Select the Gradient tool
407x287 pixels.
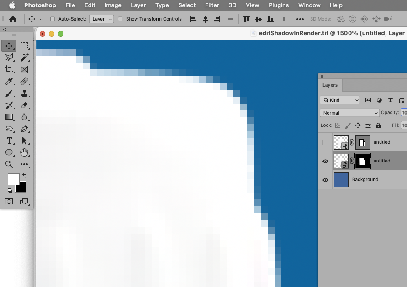(x=9, y=117)
